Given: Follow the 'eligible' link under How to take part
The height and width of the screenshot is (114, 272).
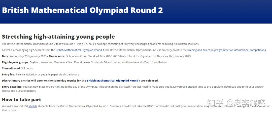Looking at the screenshot, I should pyautogui.click(x=33, y=106).
